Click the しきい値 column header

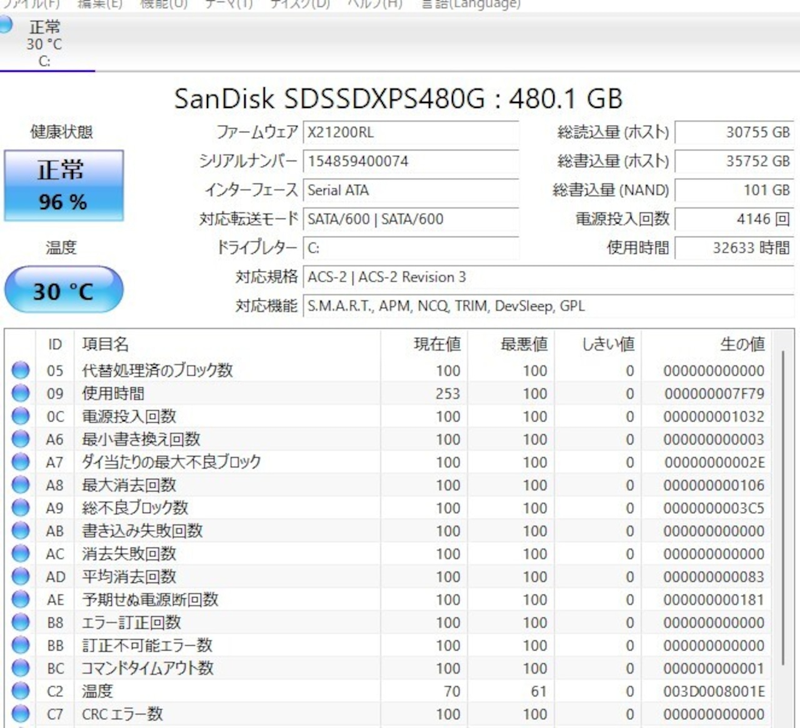coord(599,344)
